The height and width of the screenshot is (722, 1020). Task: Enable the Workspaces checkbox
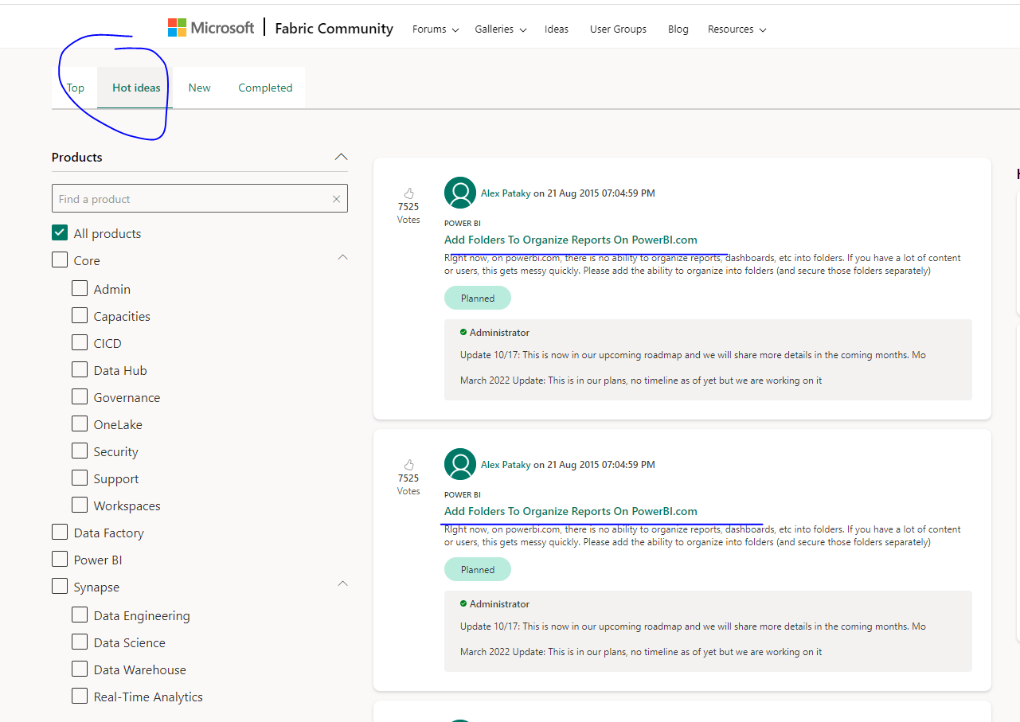(x=80, y=505)
